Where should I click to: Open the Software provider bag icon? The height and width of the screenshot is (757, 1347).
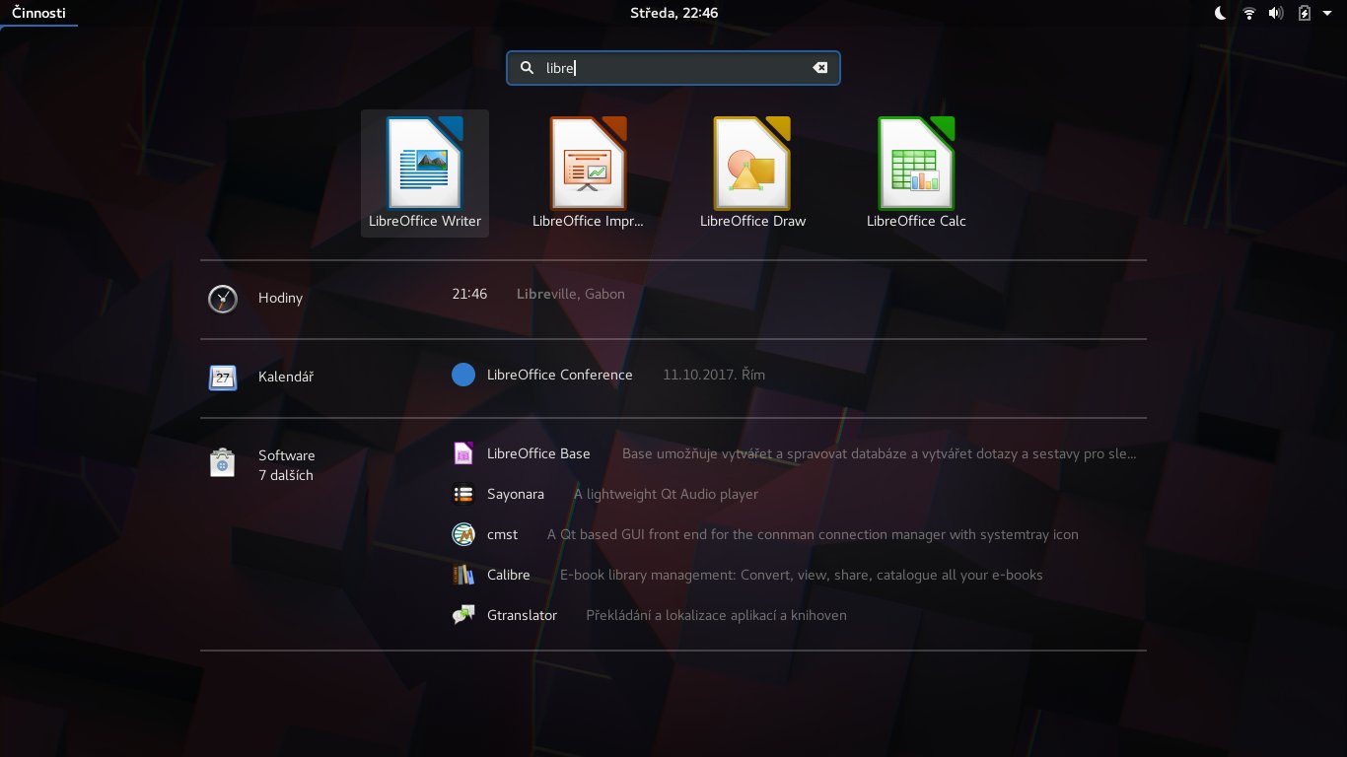pyautogui.click(x=223, y=462)
